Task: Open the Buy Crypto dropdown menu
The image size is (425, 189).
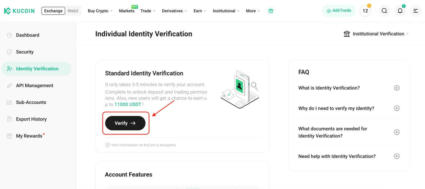Action: point(100,11)
